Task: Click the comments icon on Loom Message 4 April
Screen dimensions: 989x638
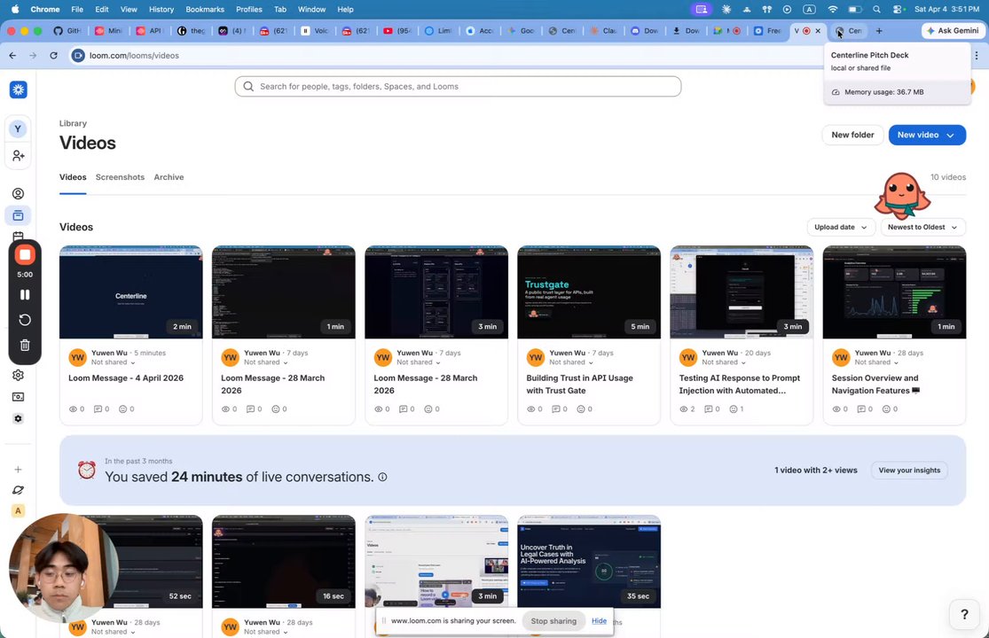Action: coord(98,408)
